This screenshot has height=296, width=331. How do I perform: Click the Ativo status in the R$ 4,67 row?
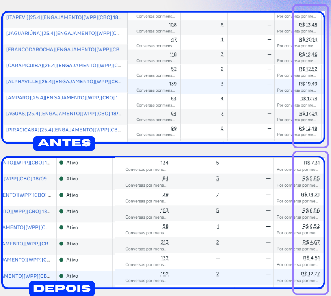click(x=72, y=244)
